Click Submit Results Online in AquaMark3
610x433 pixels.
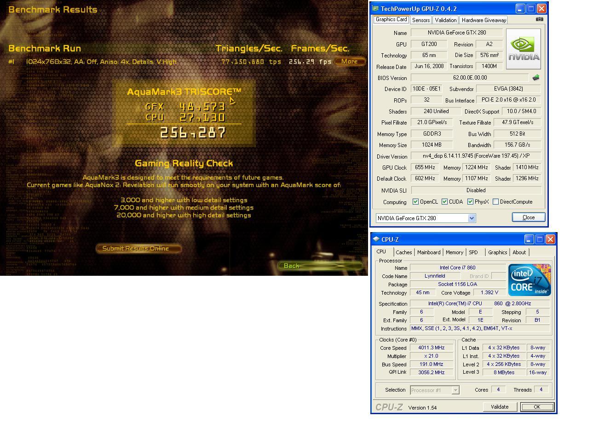pos(138,249)
